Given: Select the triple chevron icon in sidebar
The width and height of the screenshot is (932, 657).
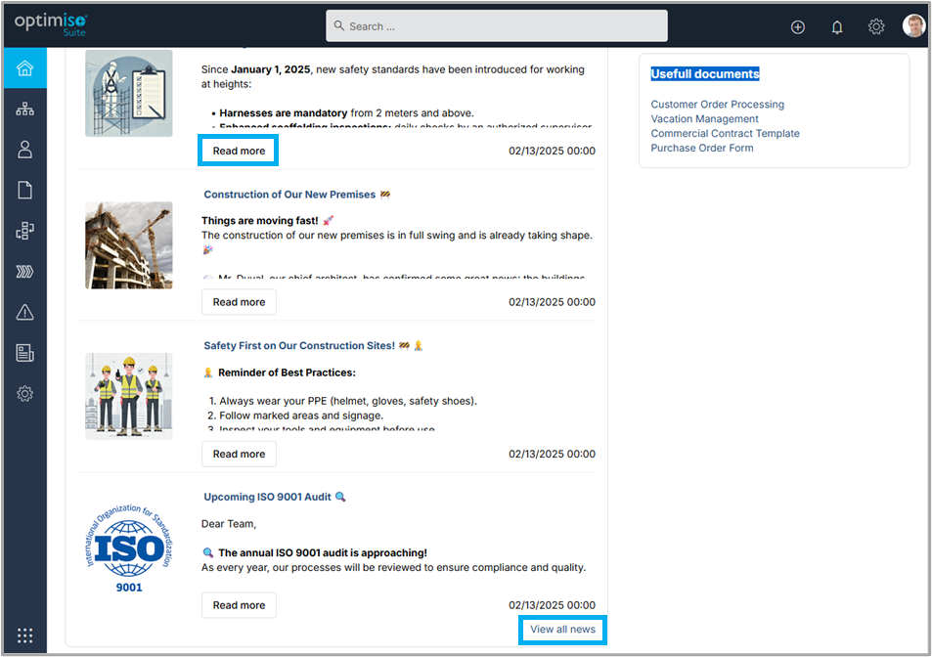Looking at the screenshot, I should tap(24, 272).
